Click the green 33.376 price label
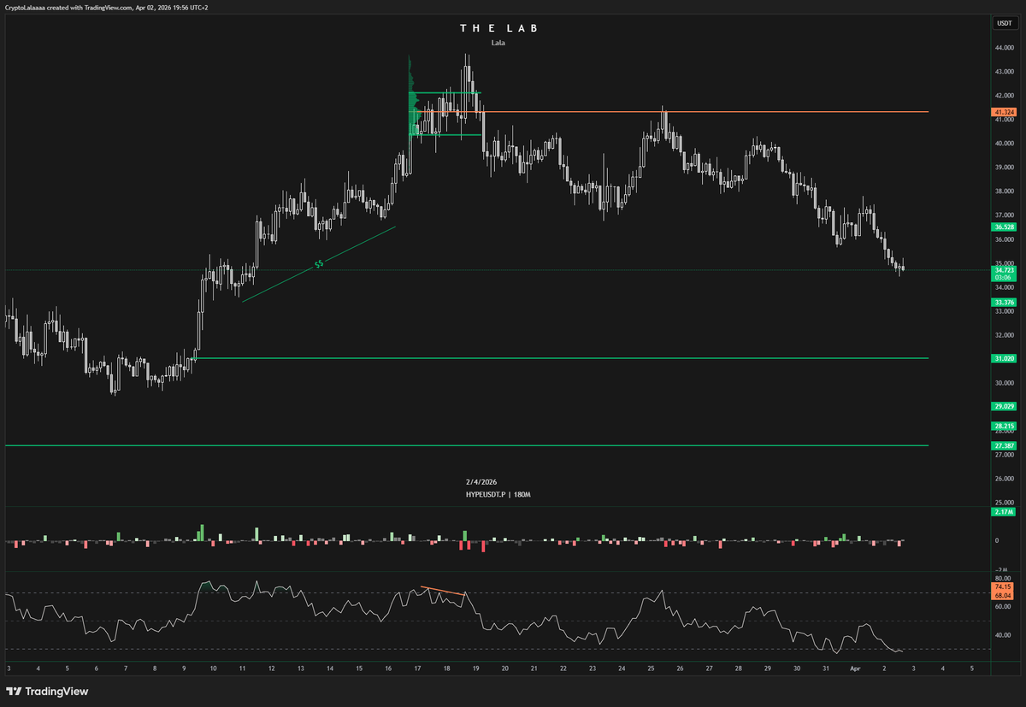The height and width of the screenshot is (707, 1026). point(1004,302)
